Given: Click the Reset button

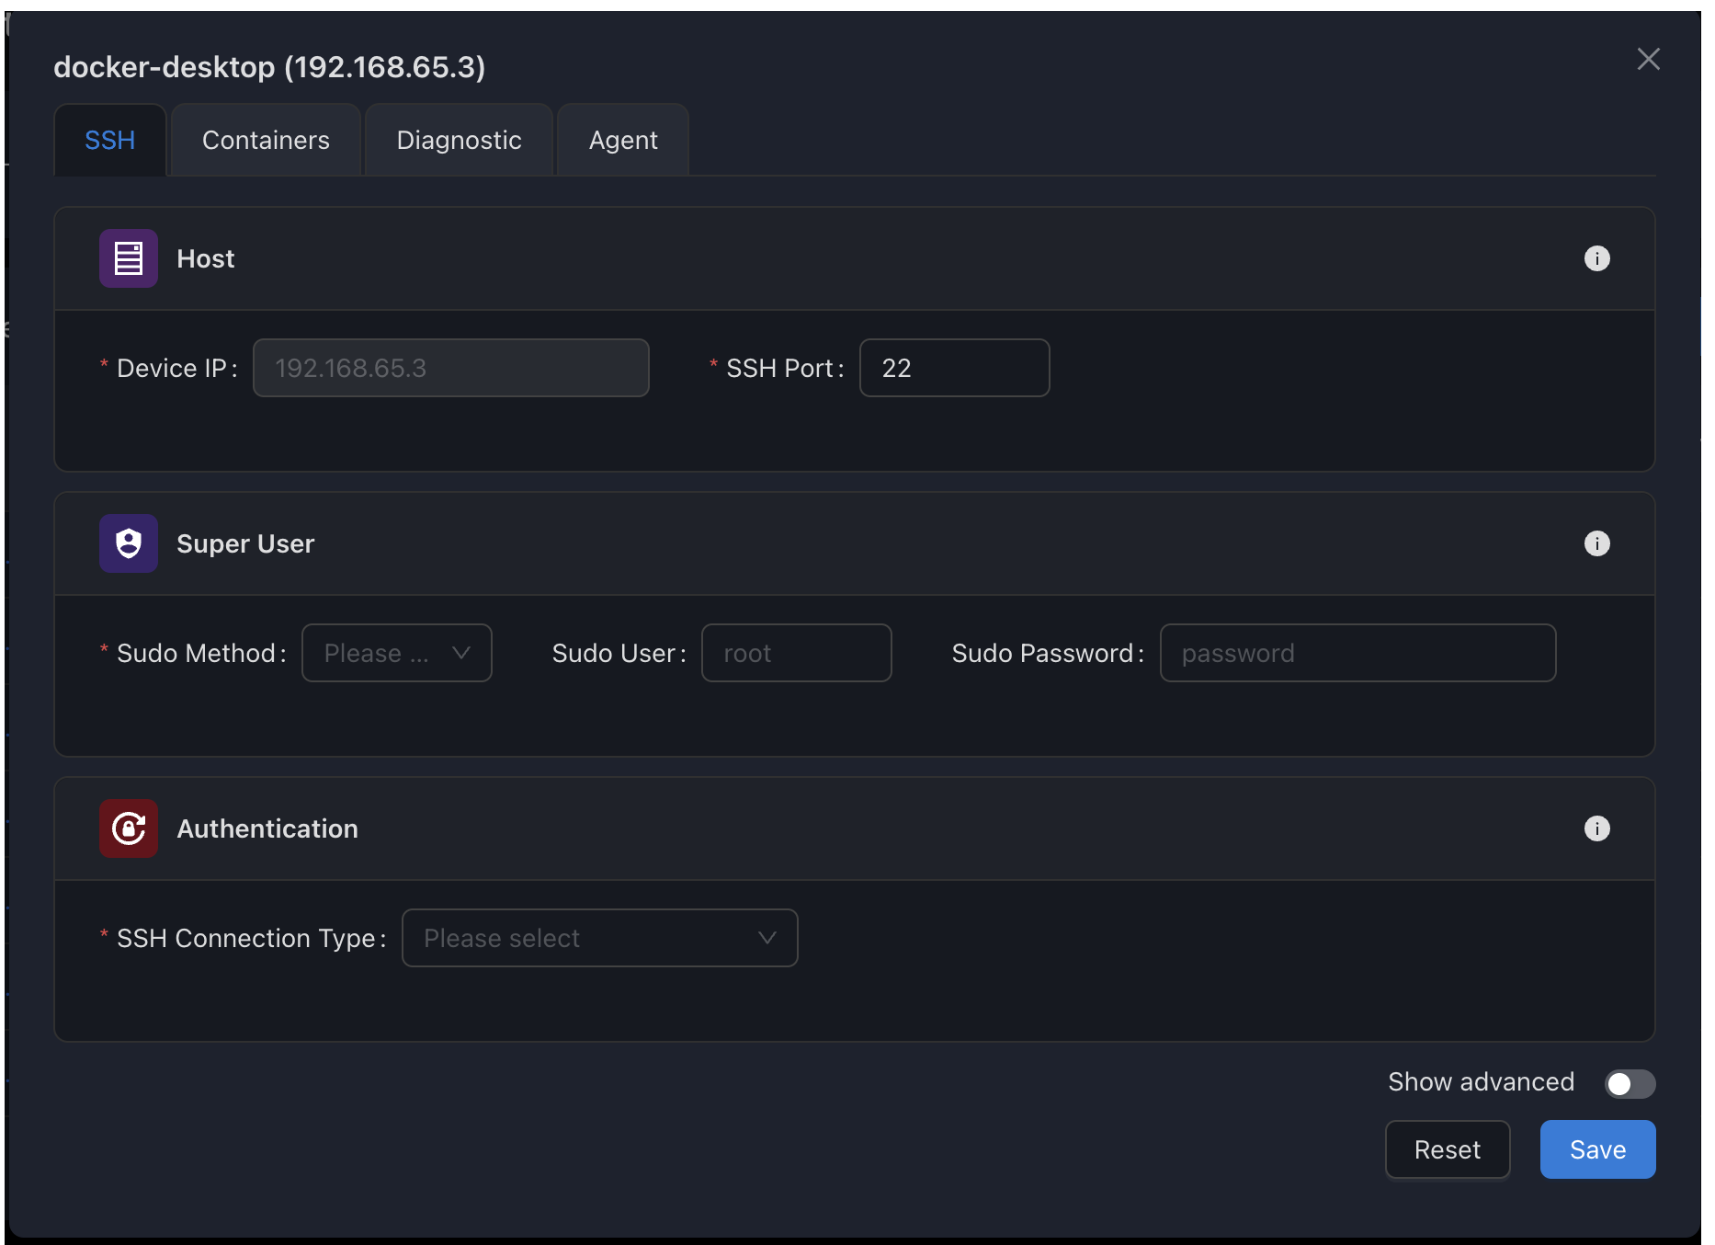Looking at the screenshot, I should (1448, 1149).
